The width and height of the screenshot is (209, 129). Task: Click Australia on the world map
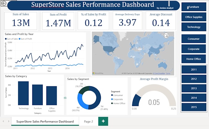(x=163, y=65)
